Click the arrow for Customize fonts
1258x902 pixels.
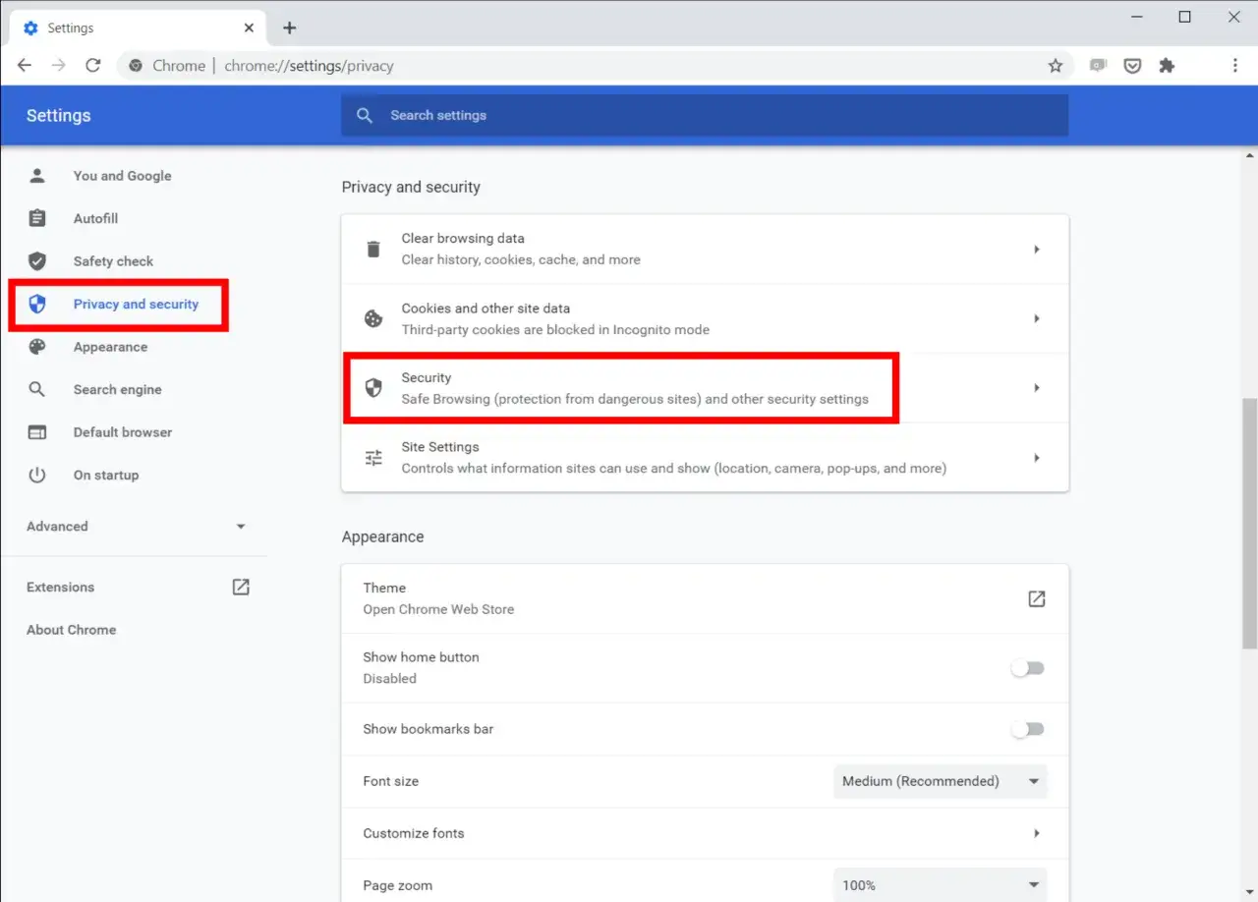pyautogui.click(x=1036, y=833)
